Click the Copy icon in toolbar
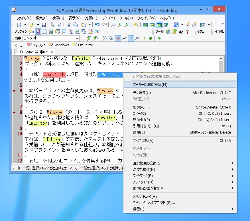Viewport: 250px width, 221px height. (x=76, y=25)
